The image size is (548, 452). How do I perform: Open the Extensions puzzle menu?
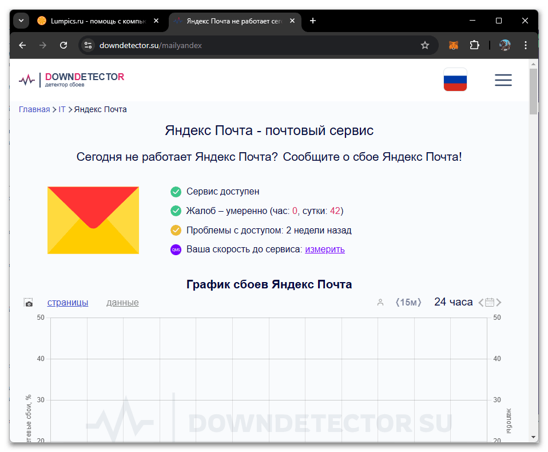[474, 45]
